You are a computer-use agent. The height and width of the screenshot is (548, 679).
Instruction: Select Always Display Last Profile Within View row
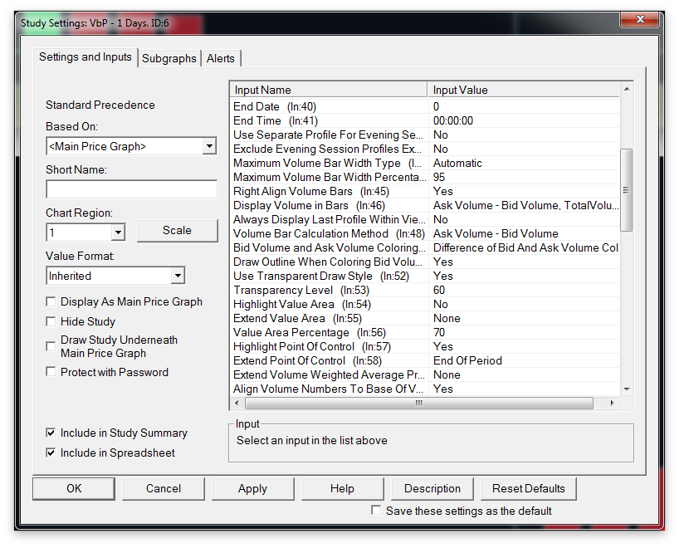pyautogui.click(x=425, y=220)
